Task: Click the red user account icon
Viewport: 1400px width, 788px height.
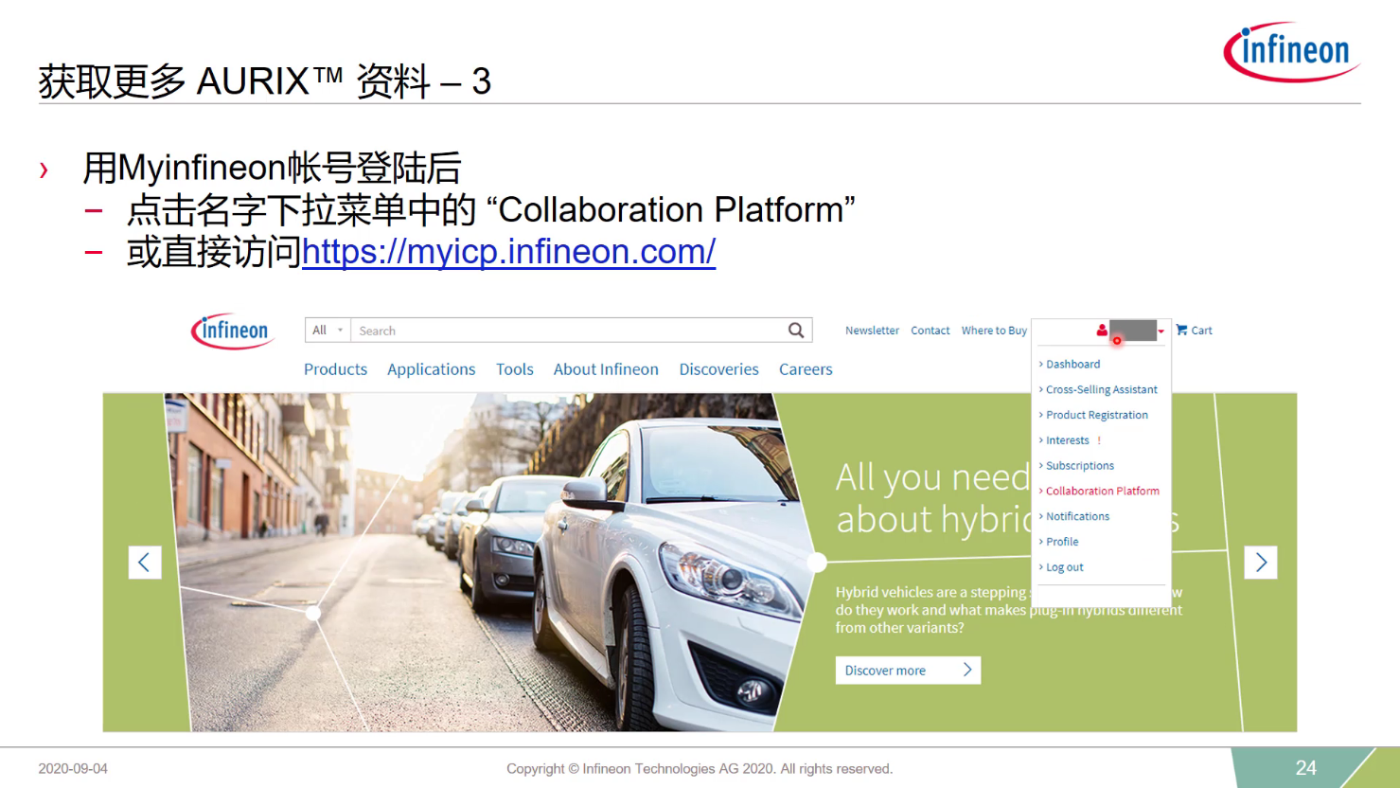Action: point(1100,331)
